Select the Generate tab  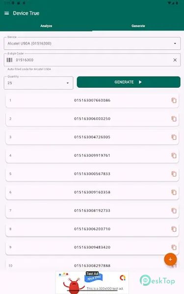tap(138, 26)
